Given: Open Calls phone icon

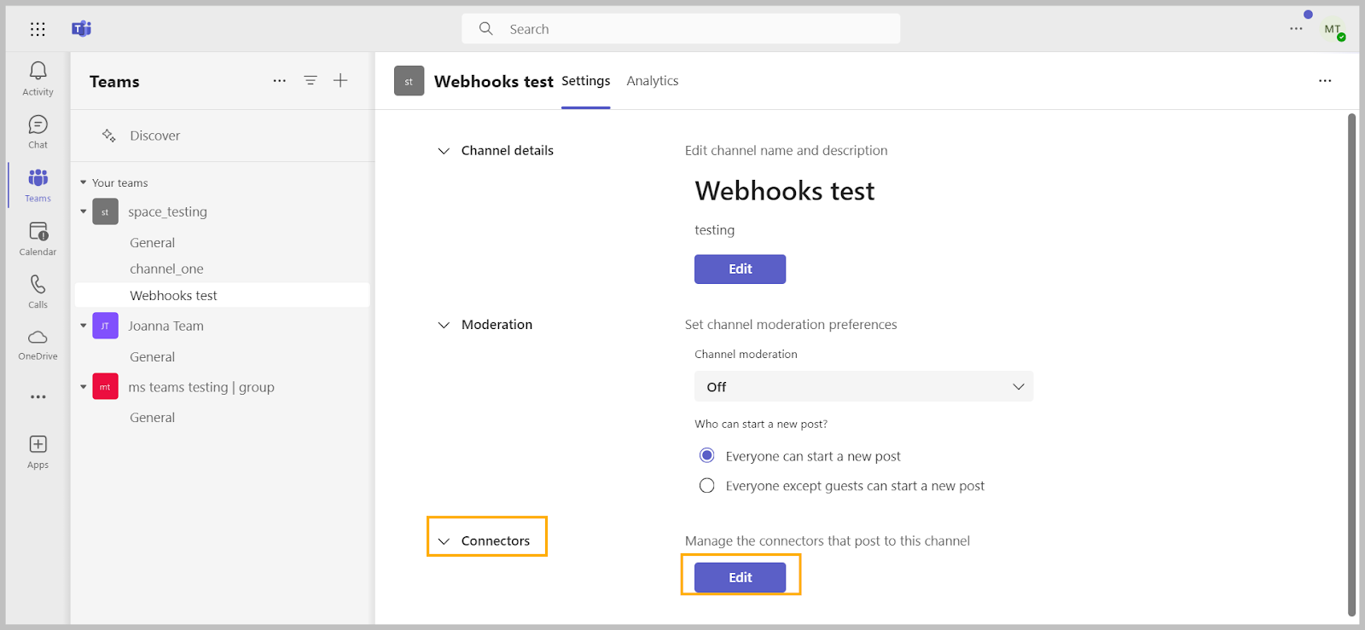Looking at the screenshot, I should click(38, 285).
